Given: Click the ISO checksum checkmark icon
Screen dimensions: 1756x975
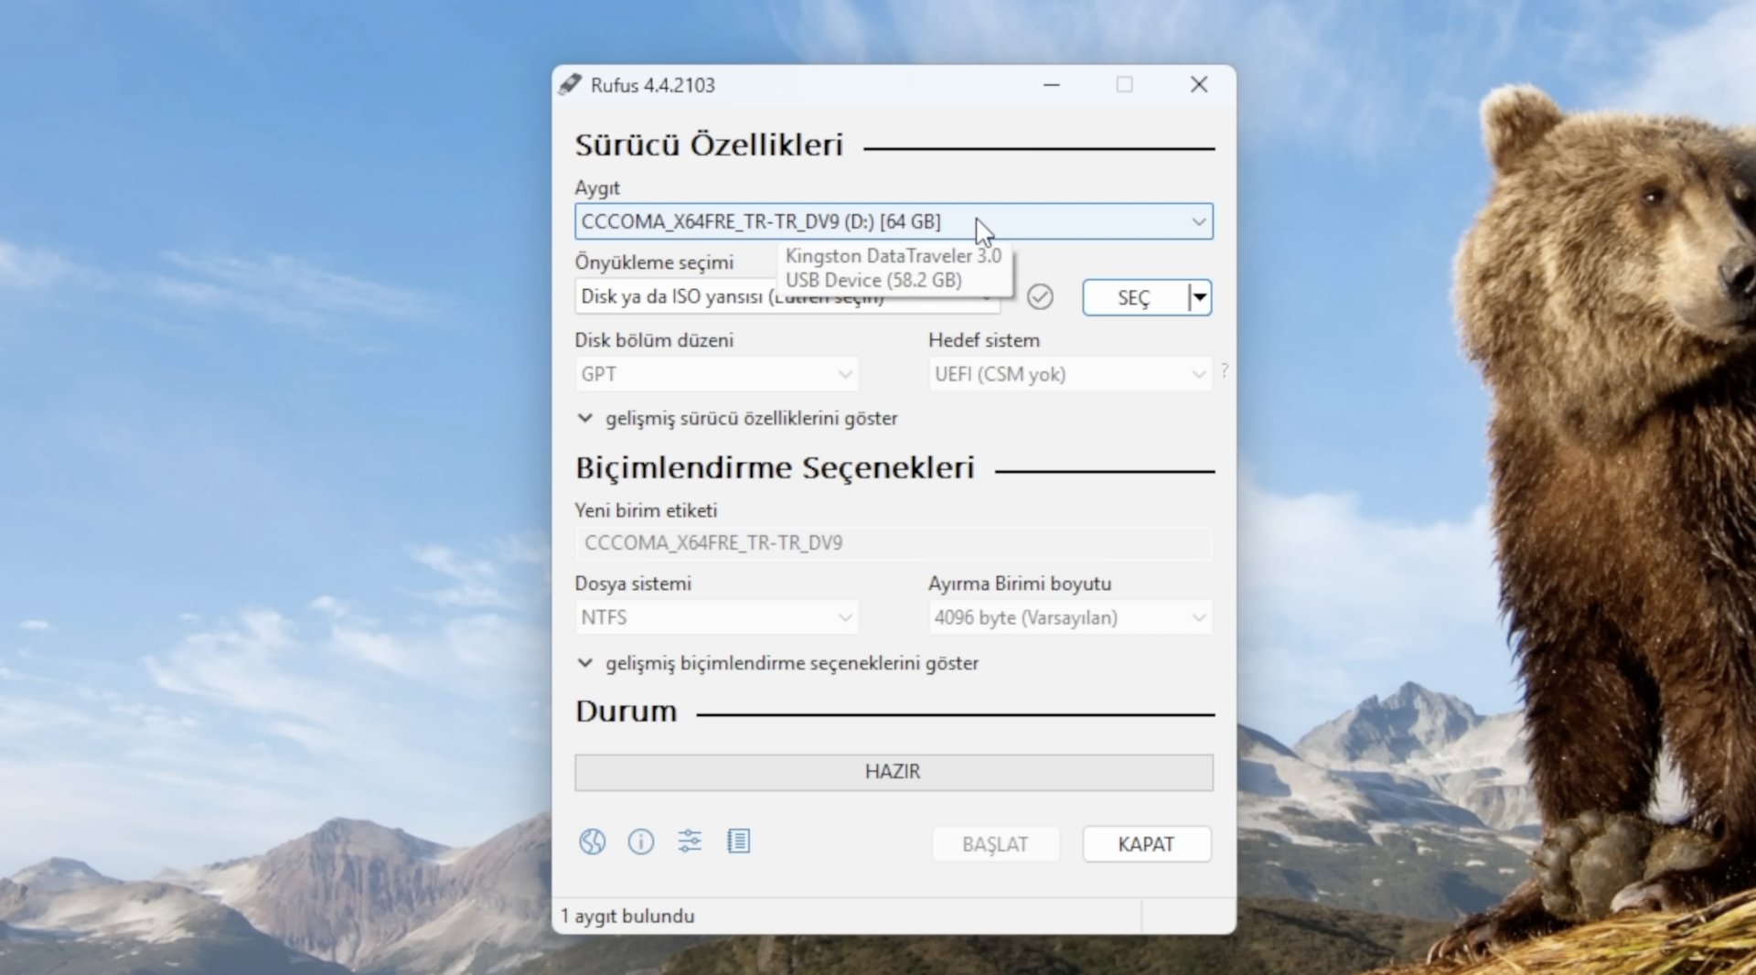Looking at the screenshot, I should point(1041,297).
